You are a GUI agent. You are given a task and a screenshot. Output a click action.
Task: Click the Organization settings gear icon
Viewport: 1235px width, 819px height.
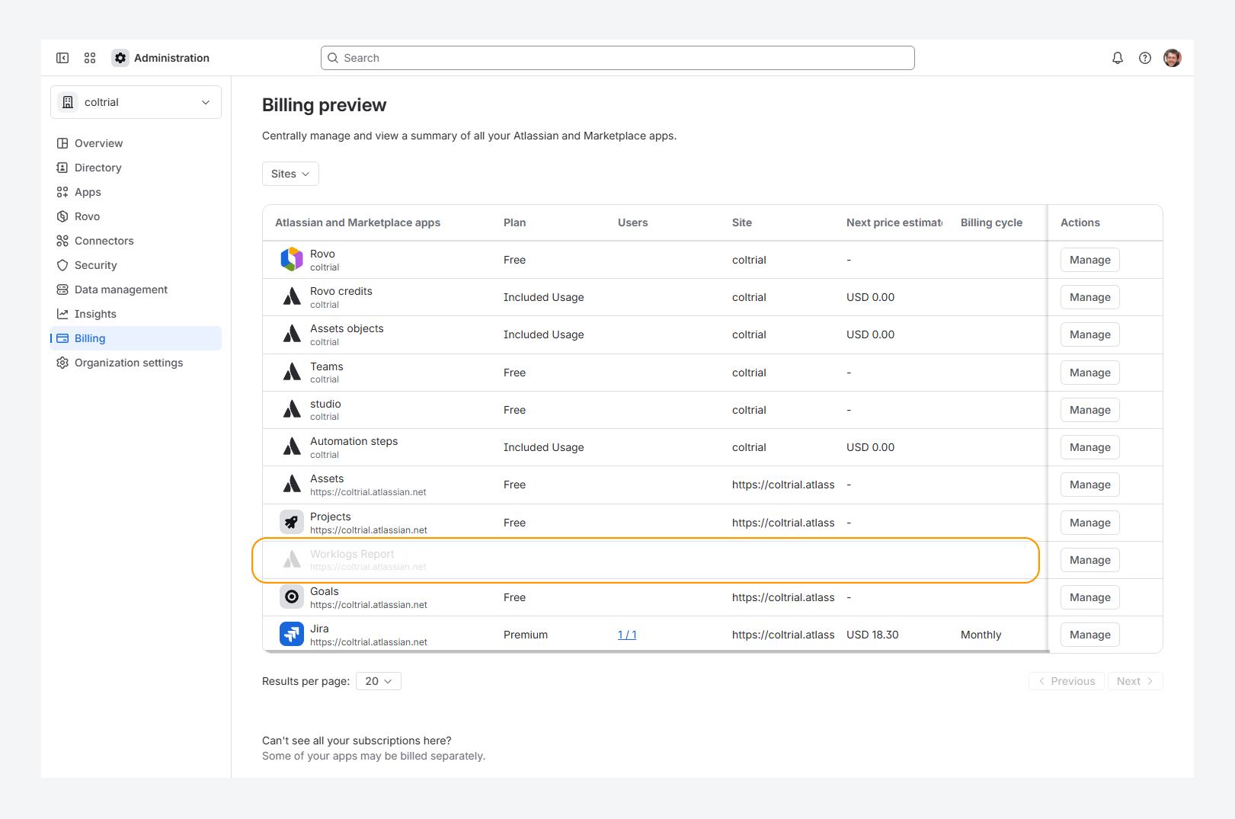click(x=62, y=363)
